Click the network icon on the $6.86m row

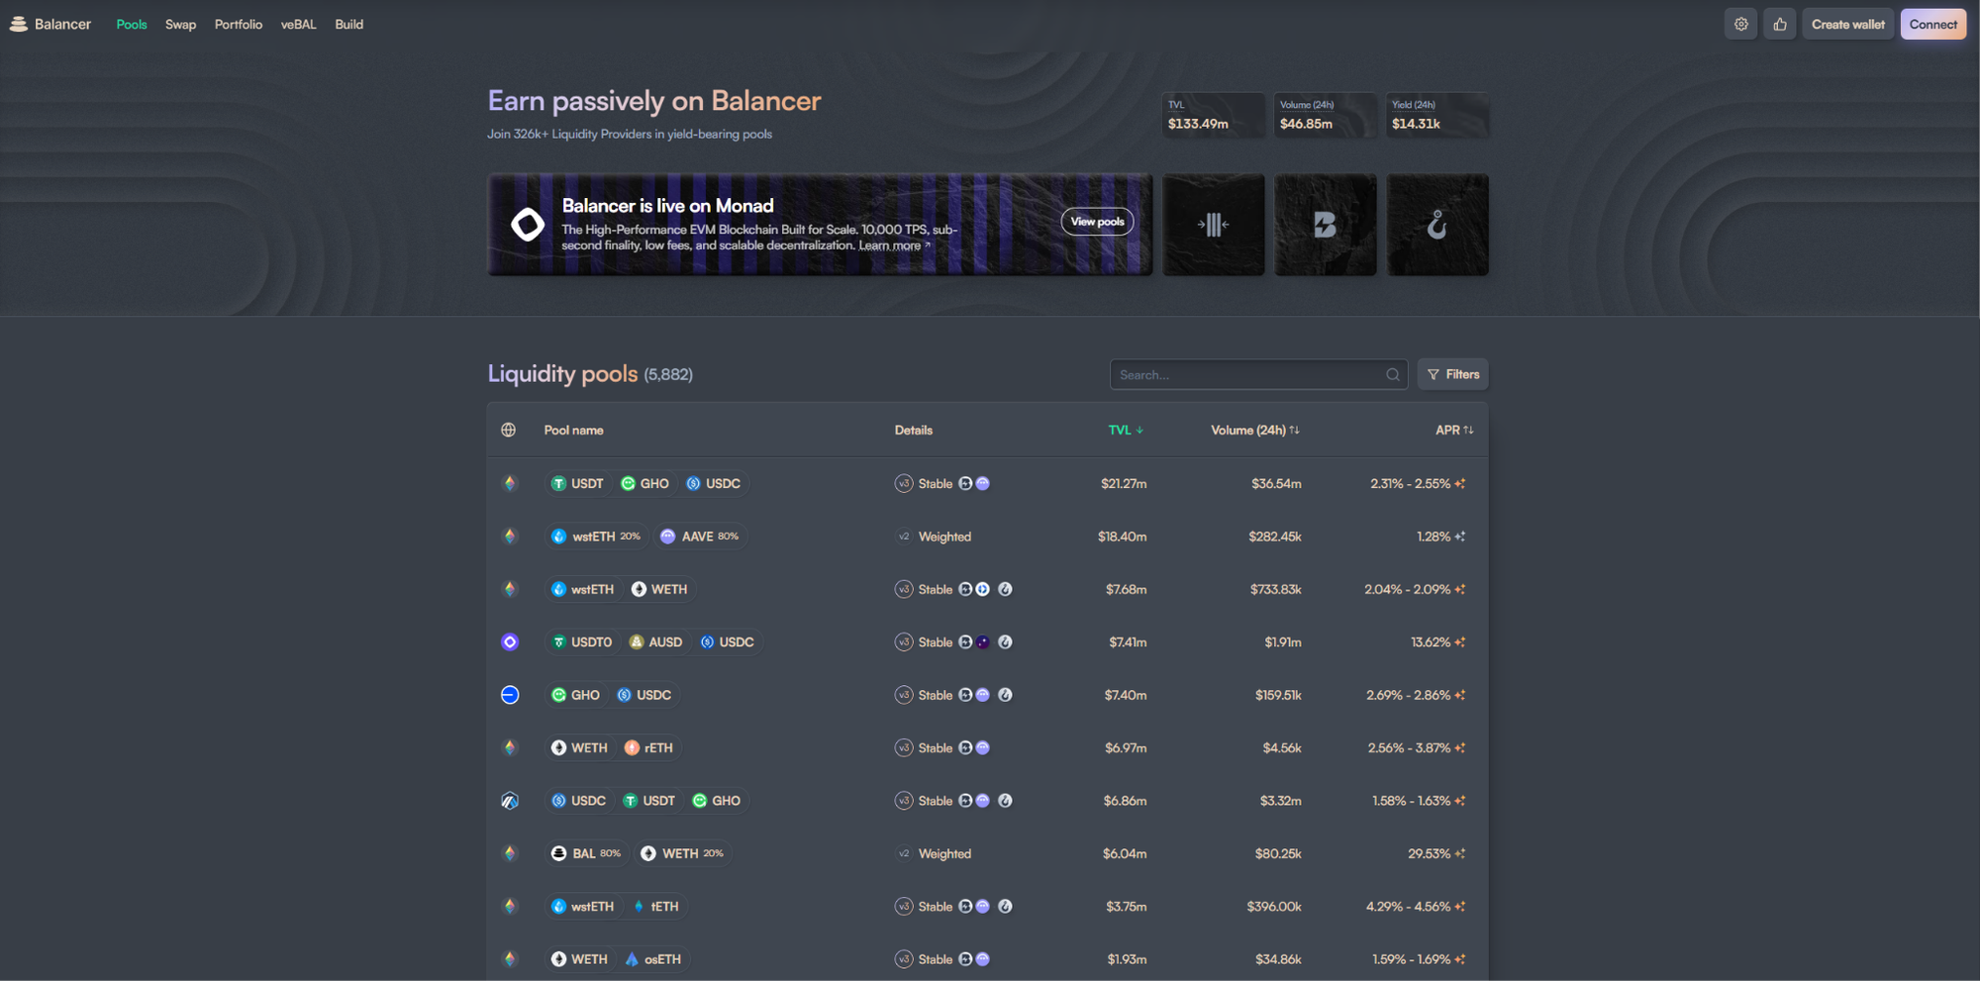(510, 801)
